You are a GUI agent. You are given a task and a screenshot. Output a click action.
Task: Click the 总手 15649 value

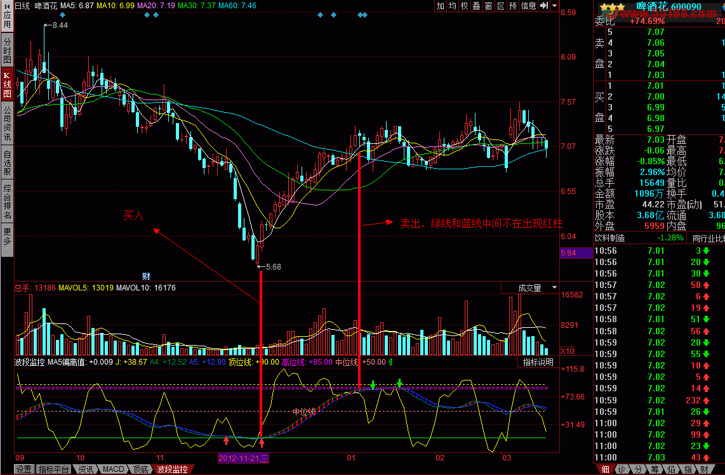tap(652, 183)
